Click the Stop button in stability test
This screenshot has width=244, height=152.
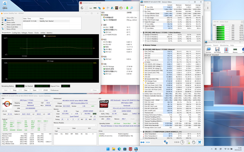tap(14, 90)
